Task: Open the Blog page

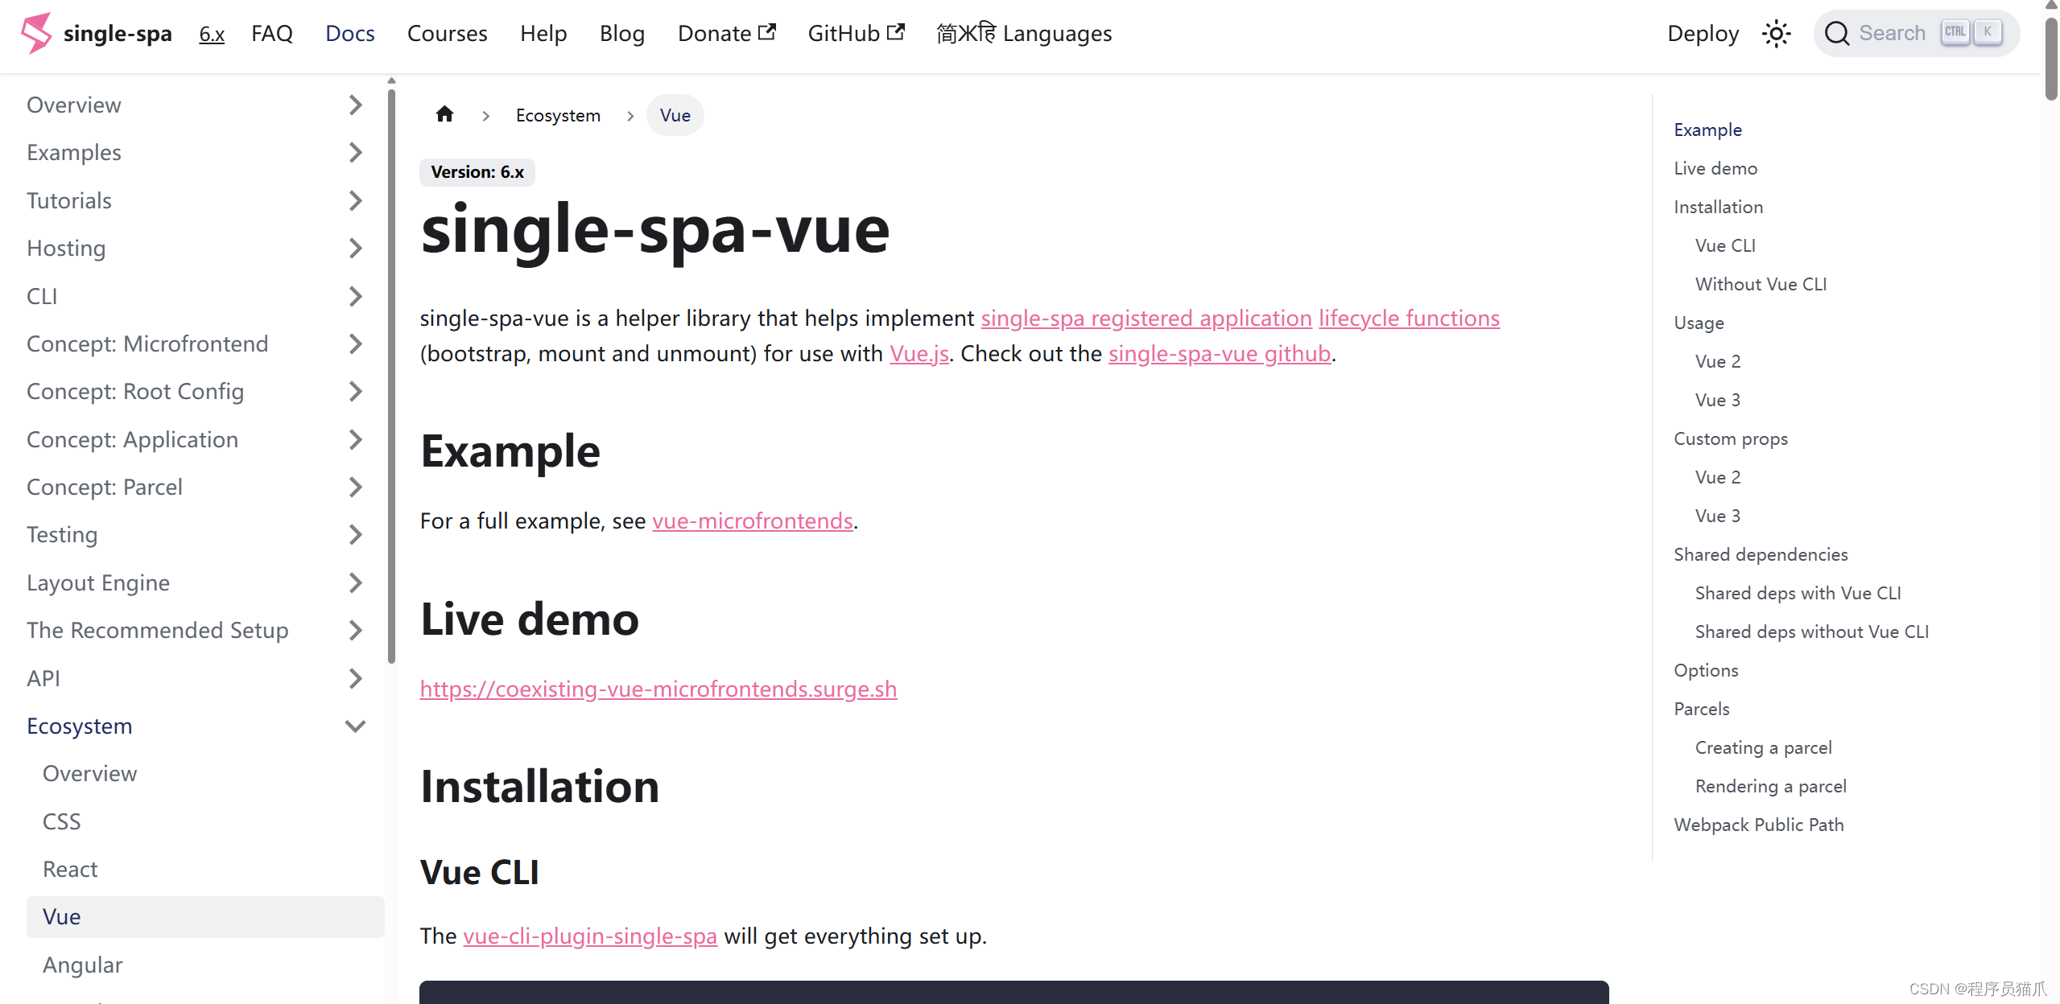Action: tap(621, 33)
